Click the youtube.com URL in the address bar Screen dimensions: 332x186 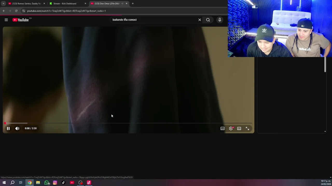point(66,11)
